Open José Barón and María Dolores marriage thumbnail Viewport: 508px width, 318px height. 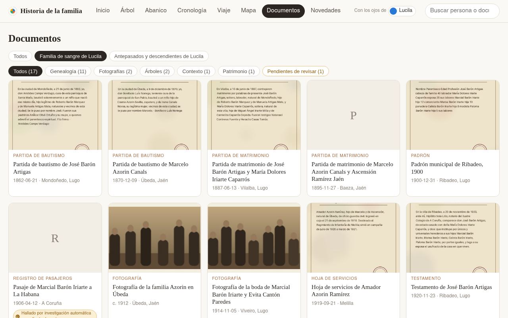254,115
